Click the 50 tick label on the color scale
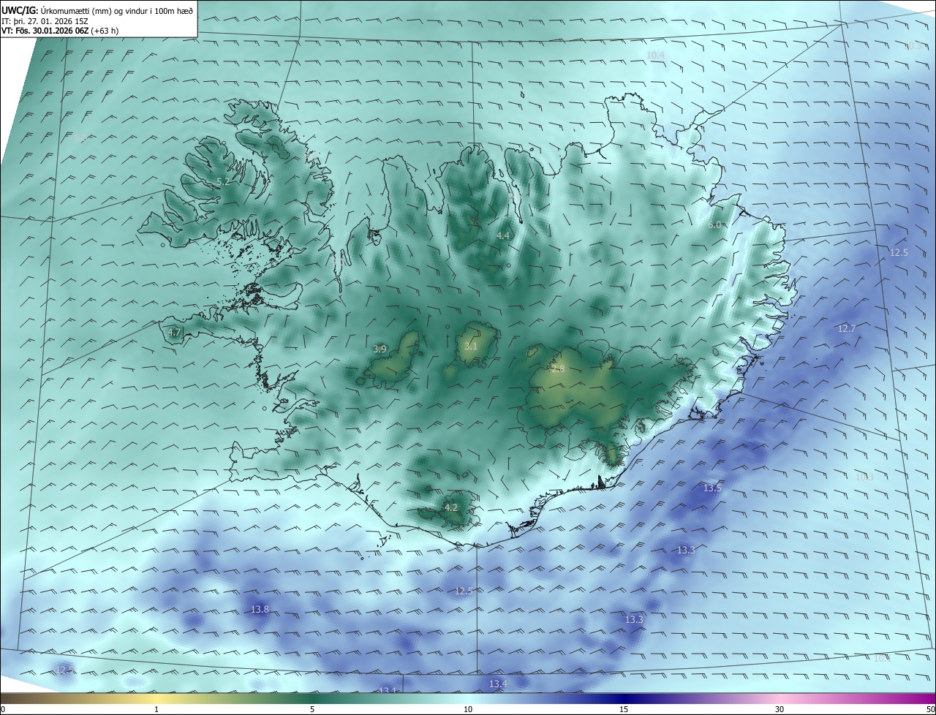 tap(930, 709)
